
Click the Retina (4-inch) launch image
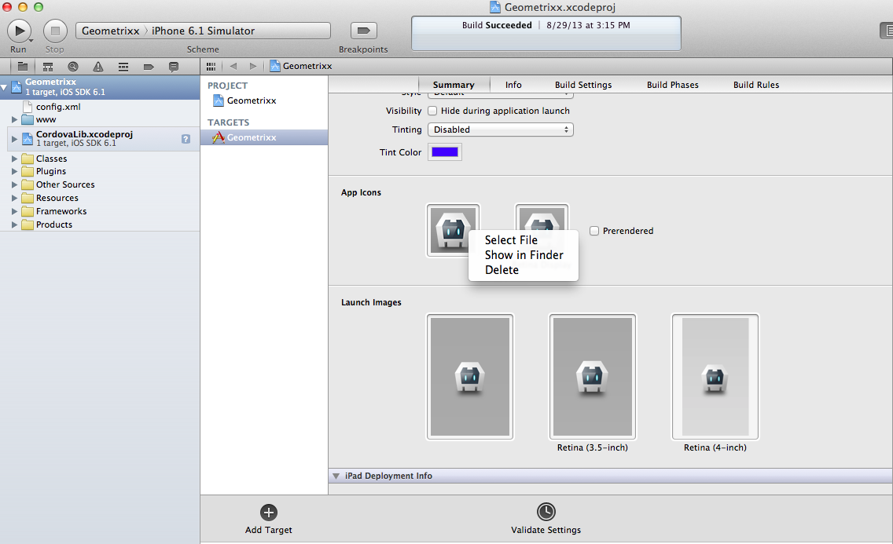(715, 377)
